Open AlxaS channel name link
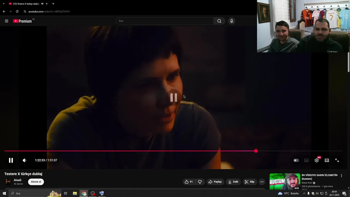This screenshot has height=197, width=350. click(17, 180)
